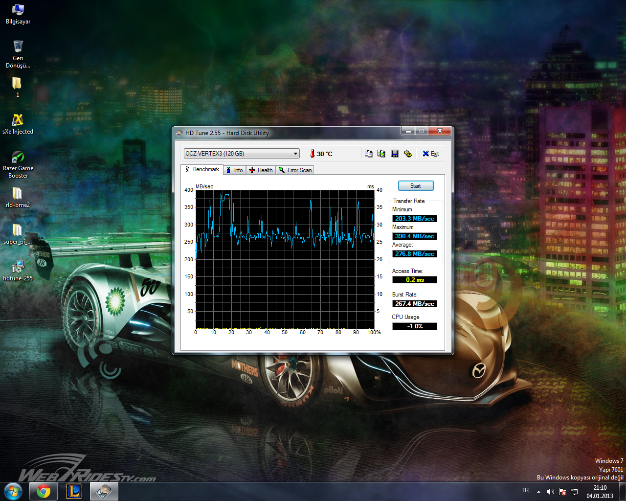Launch Google Chrome from taskbar
The width and height of the screenshot is (626, 501).
pyautogui.click(x=44, y=491)
